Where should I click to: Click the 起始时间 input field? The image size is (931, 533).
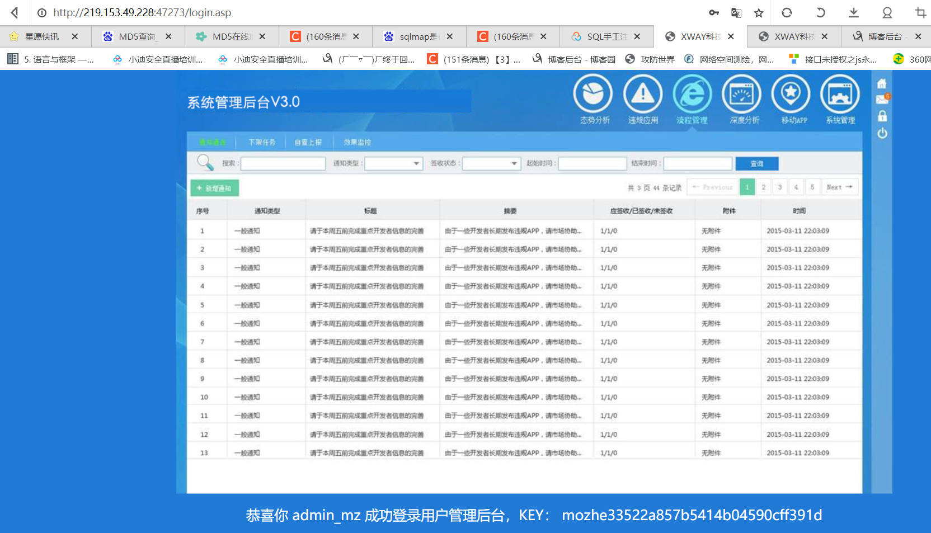[593, 163]
